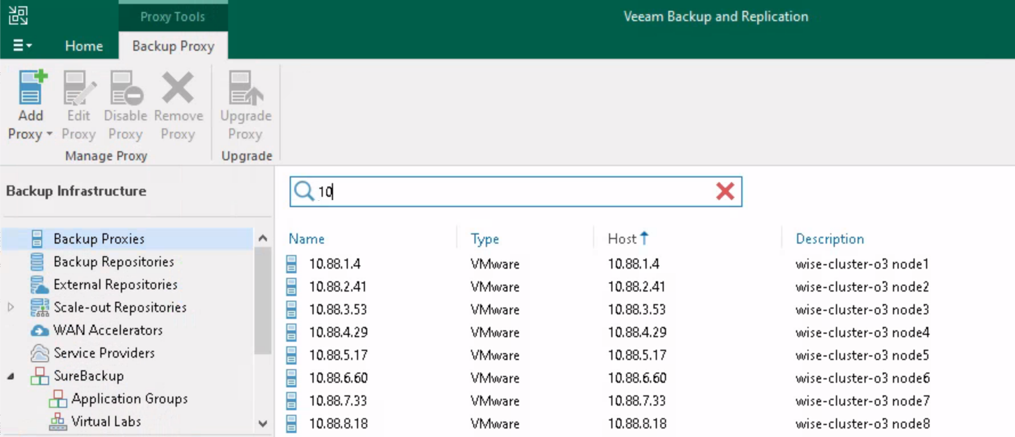This screenshot has height=437, width=1015.
Task: Collapse the SureBackup node
Action: (11, 376)
